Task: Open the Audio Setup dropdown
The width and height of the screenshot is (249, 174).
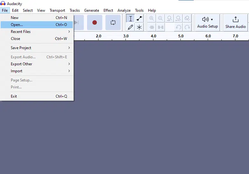Action: (x=207, y=23)
